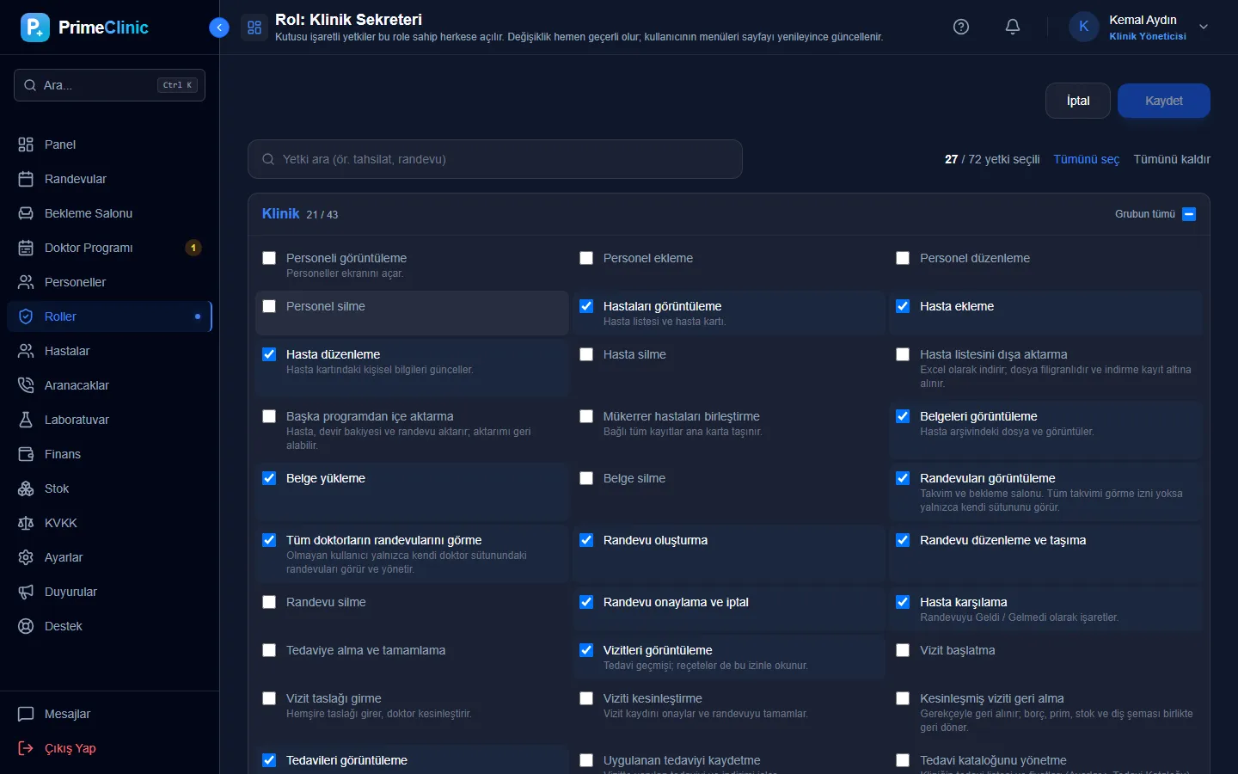Uncheck the Belge yükleme permission
Image resolution: width=1238 pixels, height=774 pixels.
[269, 478]
